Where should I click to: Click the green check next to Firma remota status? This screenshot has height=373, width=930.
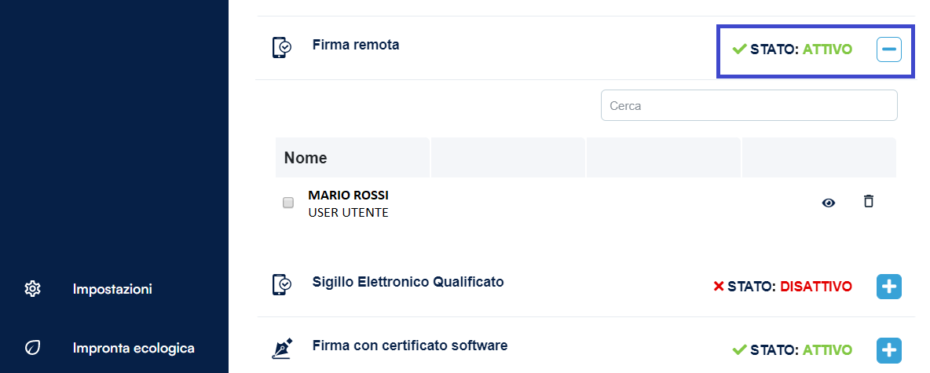pyautogui.click(x=738, y=49)
